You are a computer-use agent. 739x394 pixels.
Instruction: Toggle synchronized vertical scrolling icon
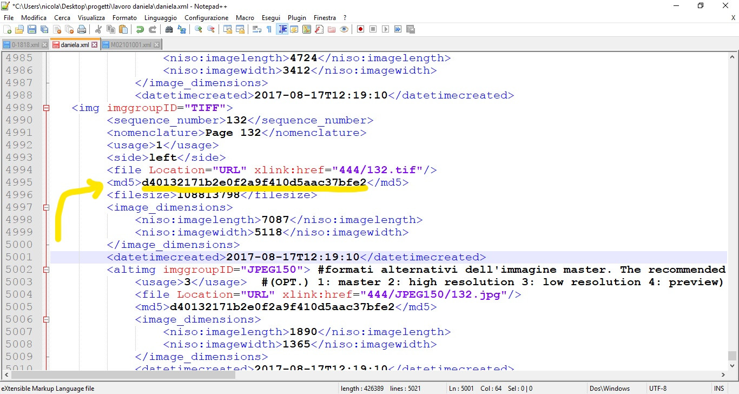[228, 29]
